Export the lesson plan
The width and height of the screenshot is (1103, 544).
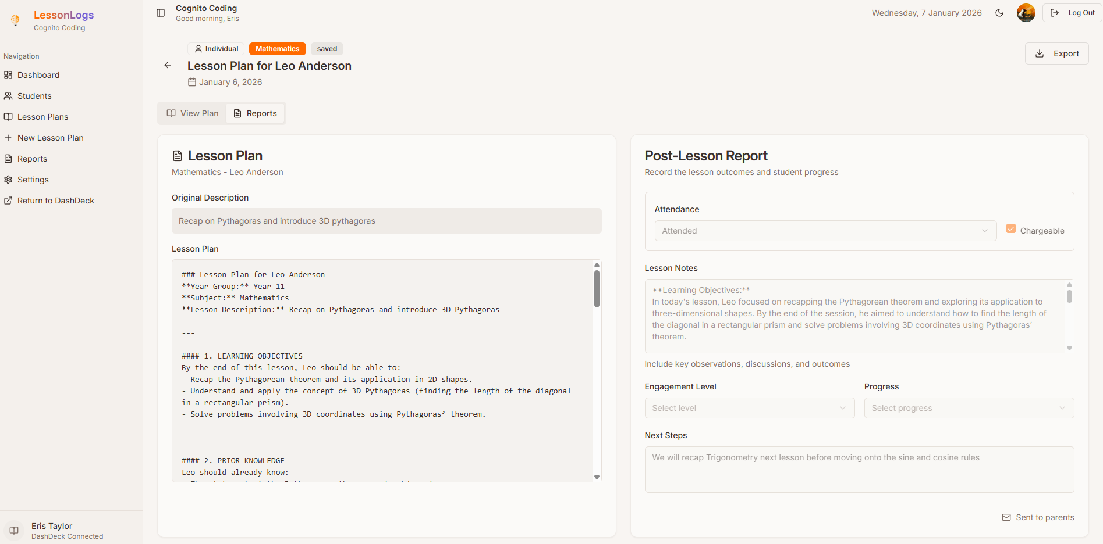(1056, 53)
